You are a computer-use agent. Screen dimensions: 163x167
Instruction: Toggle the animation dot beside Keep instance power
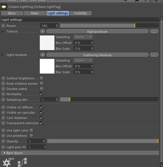click(x=3, y=83)
